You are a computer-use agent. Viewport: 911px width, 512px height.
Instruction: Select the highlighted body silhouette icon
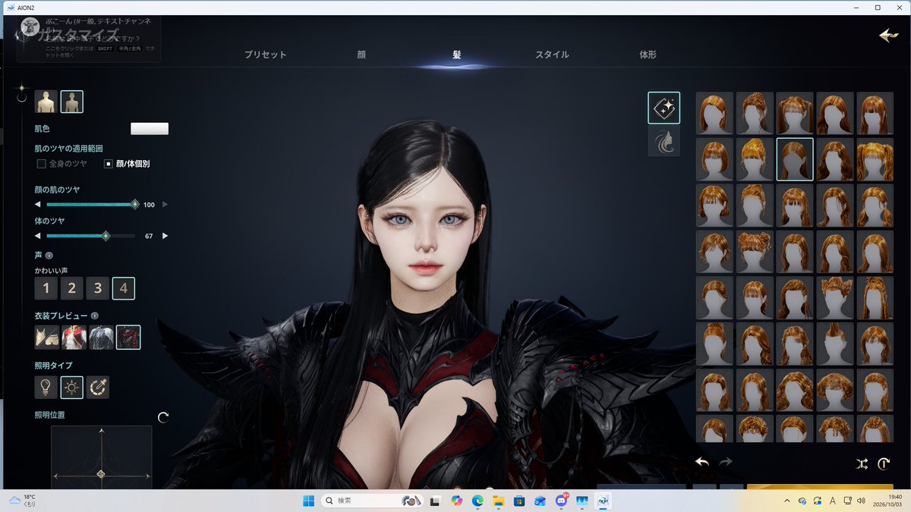click(72, 102)
